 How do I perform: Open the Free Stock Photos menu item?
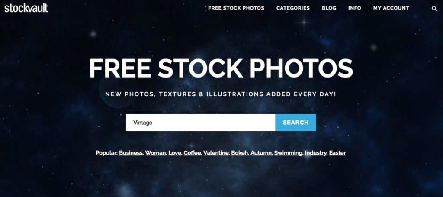pos(236,8)
